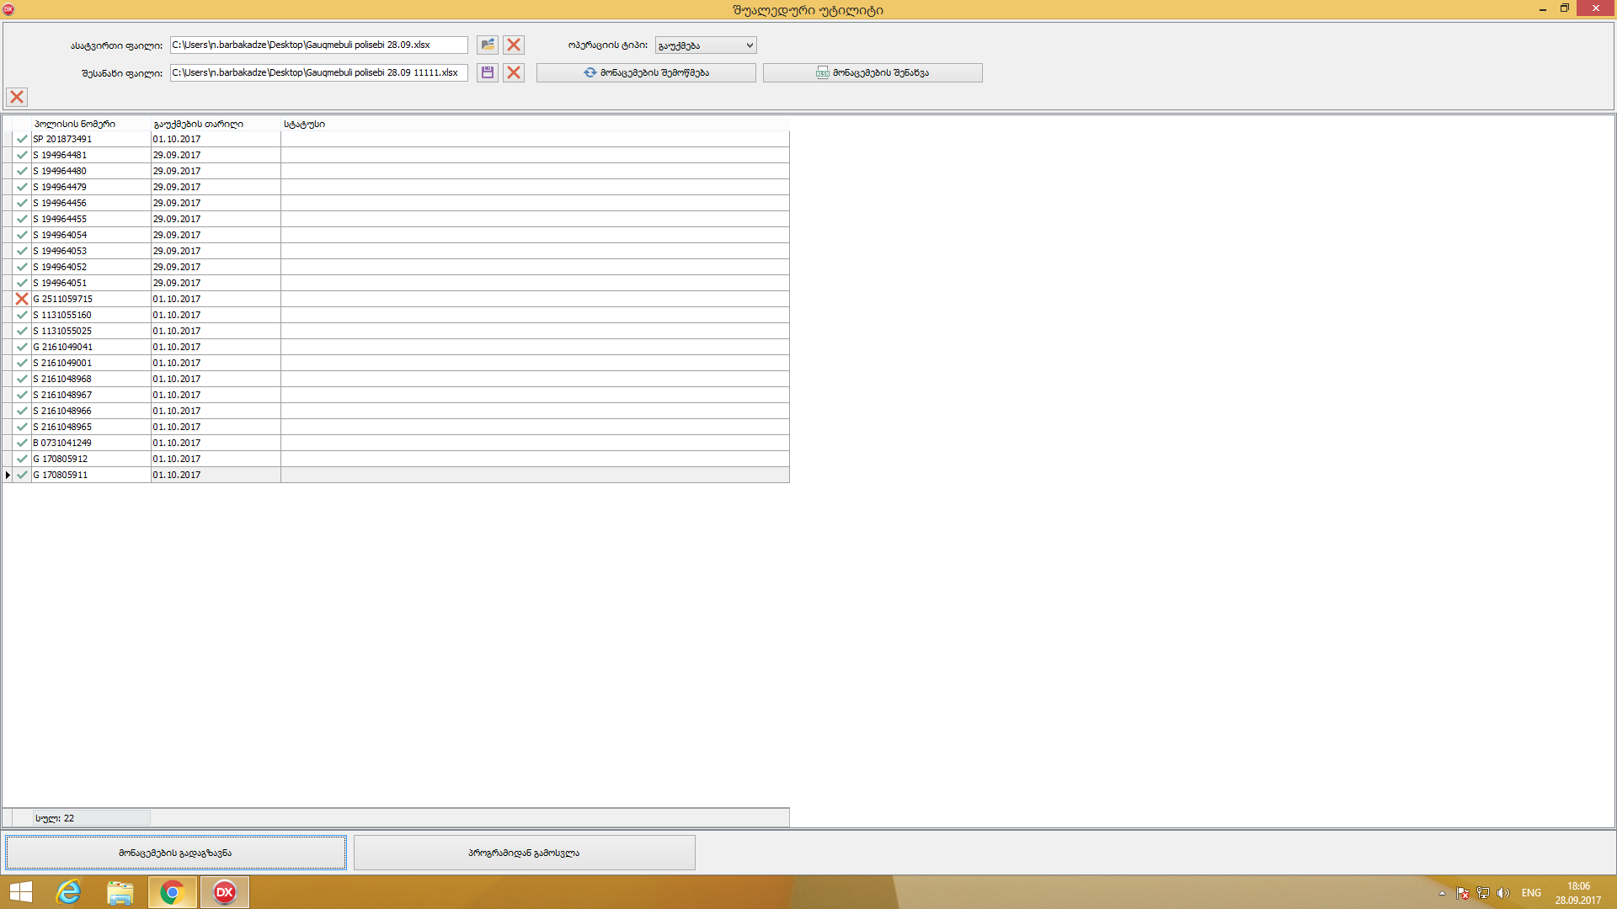Click row indicator arrow for G 170805911
1617x909 pixels.
pyautogui.click(x=8, y=475)
